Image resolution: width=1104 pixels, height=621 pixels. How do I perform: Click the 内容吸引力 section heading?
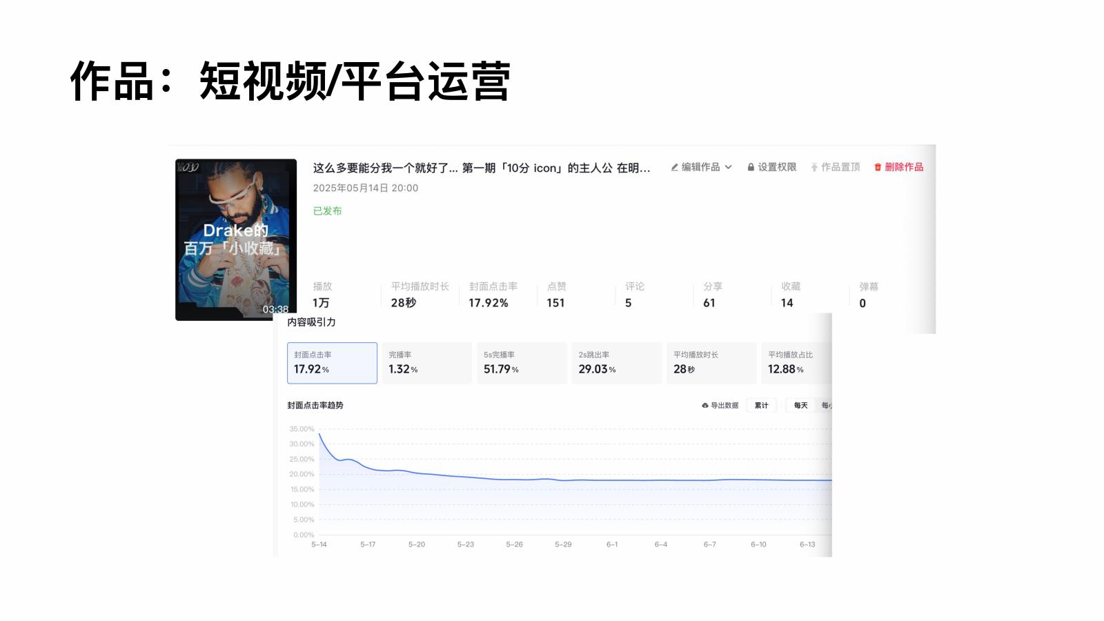click(311, 322)
